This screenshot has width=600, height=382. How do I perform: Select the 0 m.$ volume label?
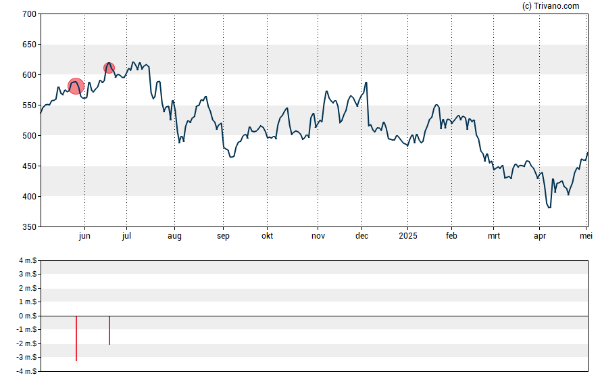click(x=28, y=316)
